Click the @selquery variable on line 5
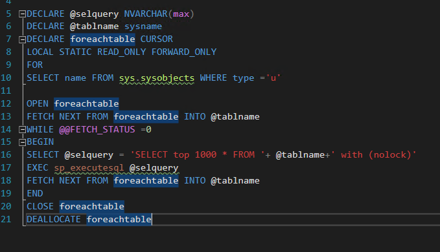Image resolution: width=440 pixels, height=252 pixels. 95,14
